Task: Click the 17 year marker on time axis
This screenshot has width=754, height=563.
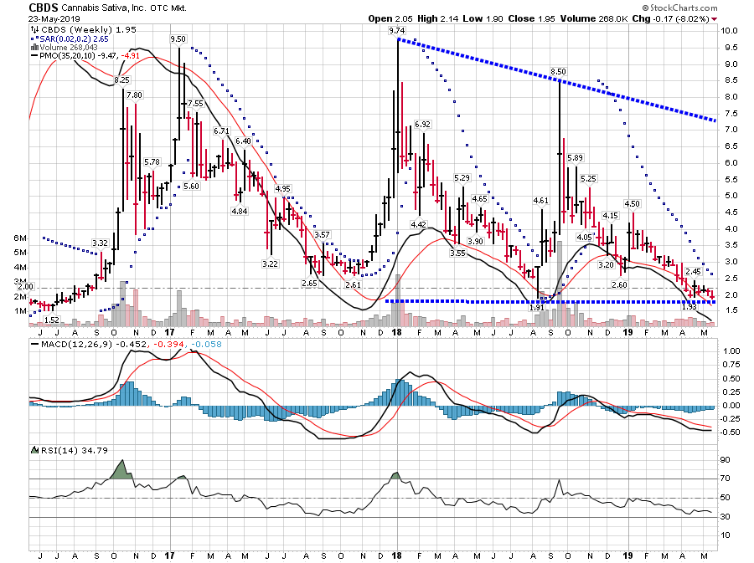Action: pyautogui.click(x=169, y=555)
